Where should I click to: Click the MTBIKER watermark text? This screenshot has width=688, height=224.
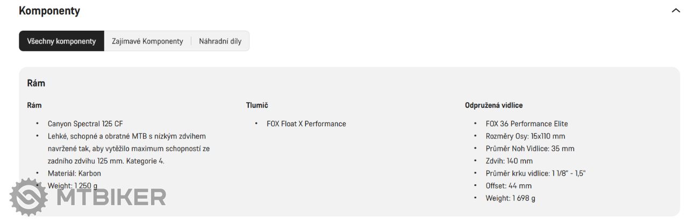[x=111, y=197]
